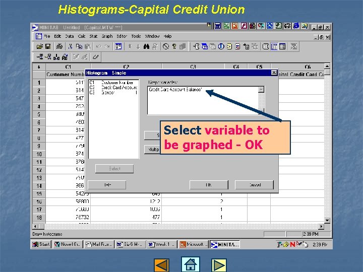Click the Close All Graphs icon
Viewport: 363px width, 272px height.
294,46
